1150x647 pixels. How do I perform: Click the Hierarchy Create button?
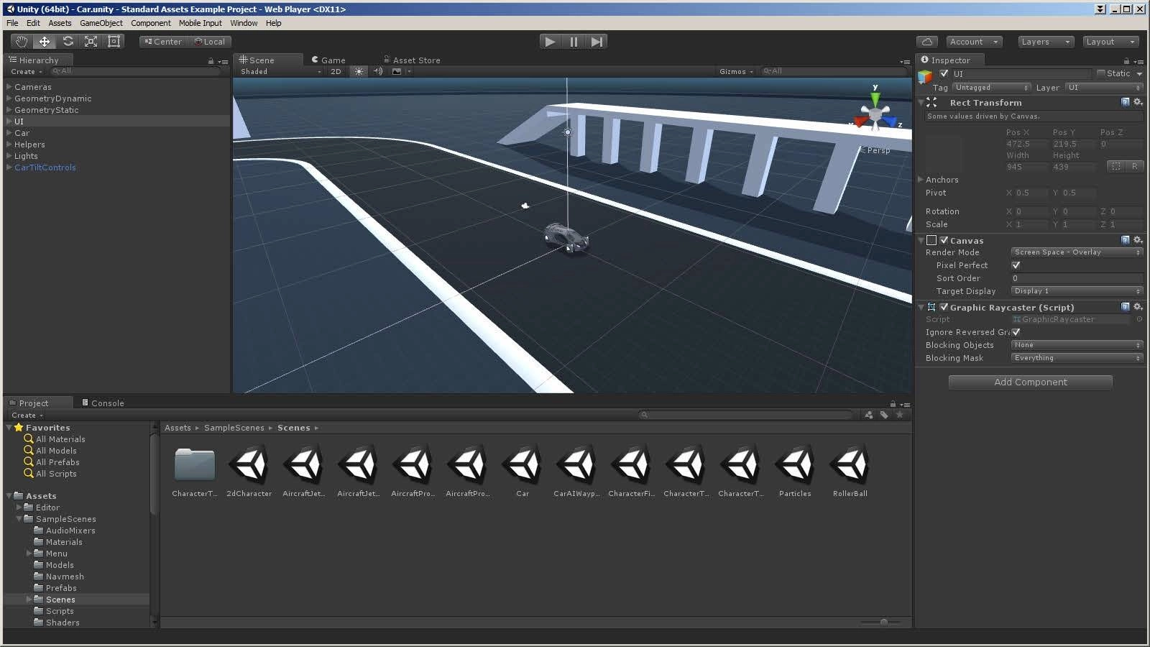(27, 71)
